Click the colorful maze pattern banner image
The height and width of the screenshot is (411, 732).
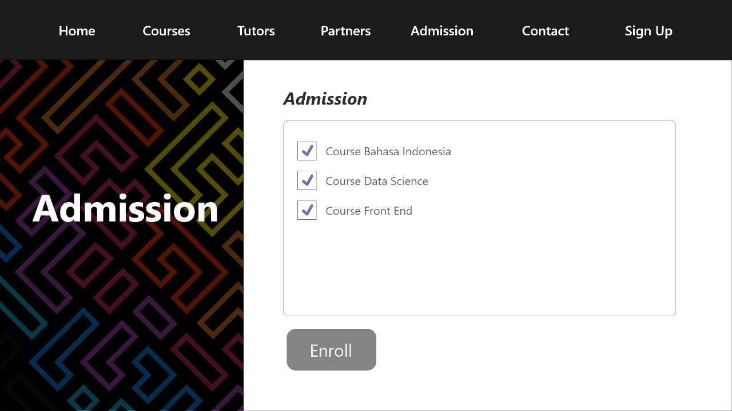pos(114,320)
